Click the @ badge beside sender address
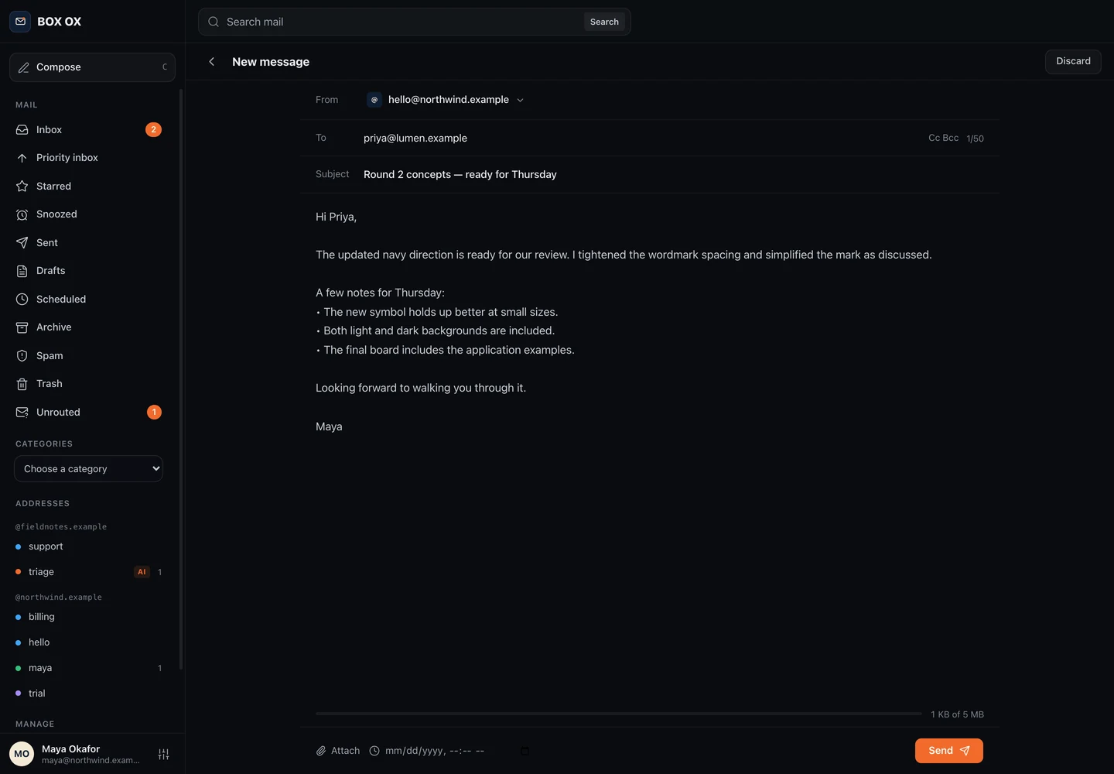 374,100
